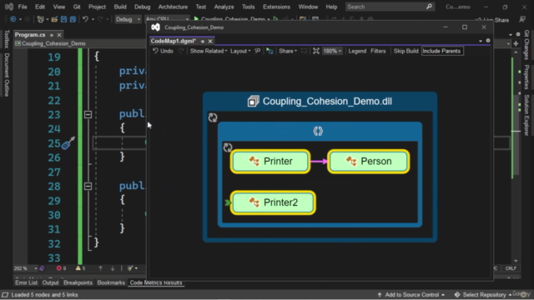
Task: Open the Show Related dropdown
Action: click(x=209, y=51)
